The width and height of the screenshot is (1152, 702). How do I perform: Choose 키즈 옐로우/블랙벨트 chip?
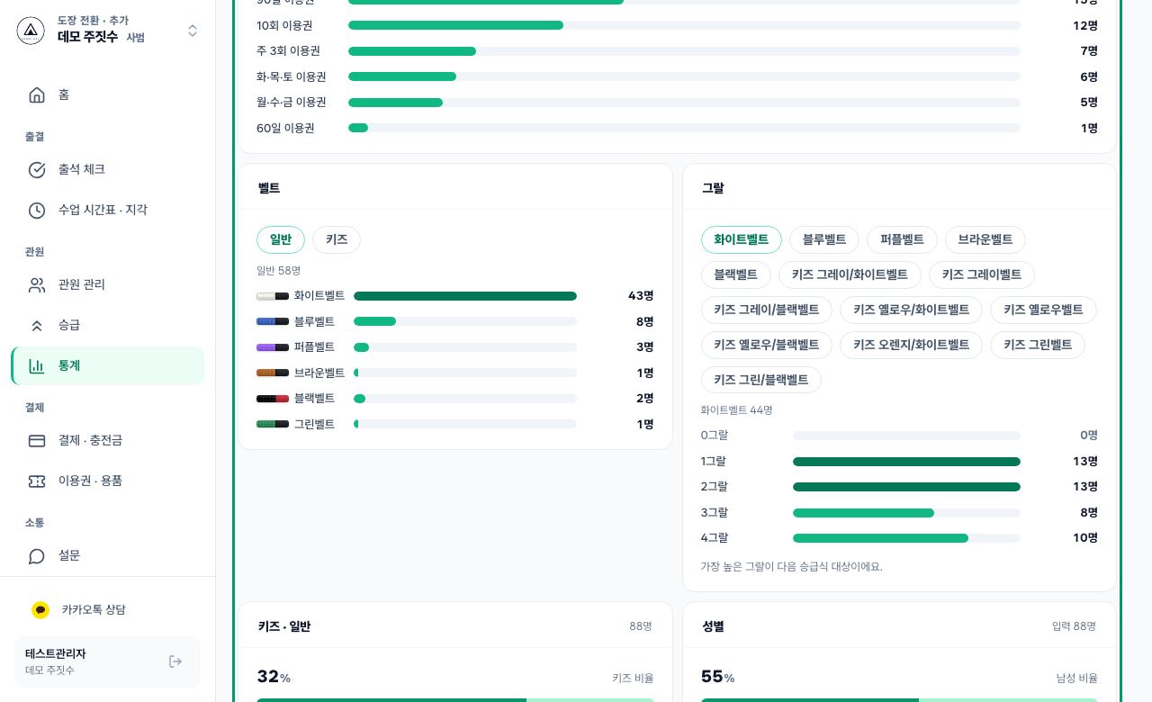(x=767, y=345)
